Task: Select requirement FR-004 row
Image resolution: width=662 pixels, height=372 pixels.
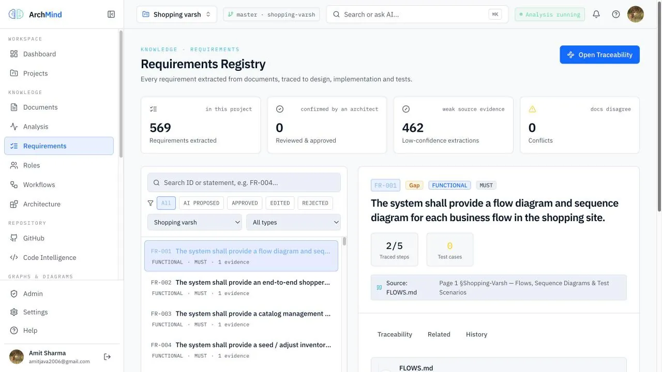Action: [241, 350]
